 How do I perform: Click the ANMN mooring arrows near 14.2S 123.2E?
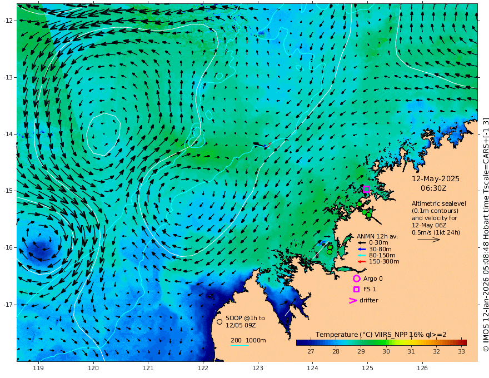(x=262, y=145)
